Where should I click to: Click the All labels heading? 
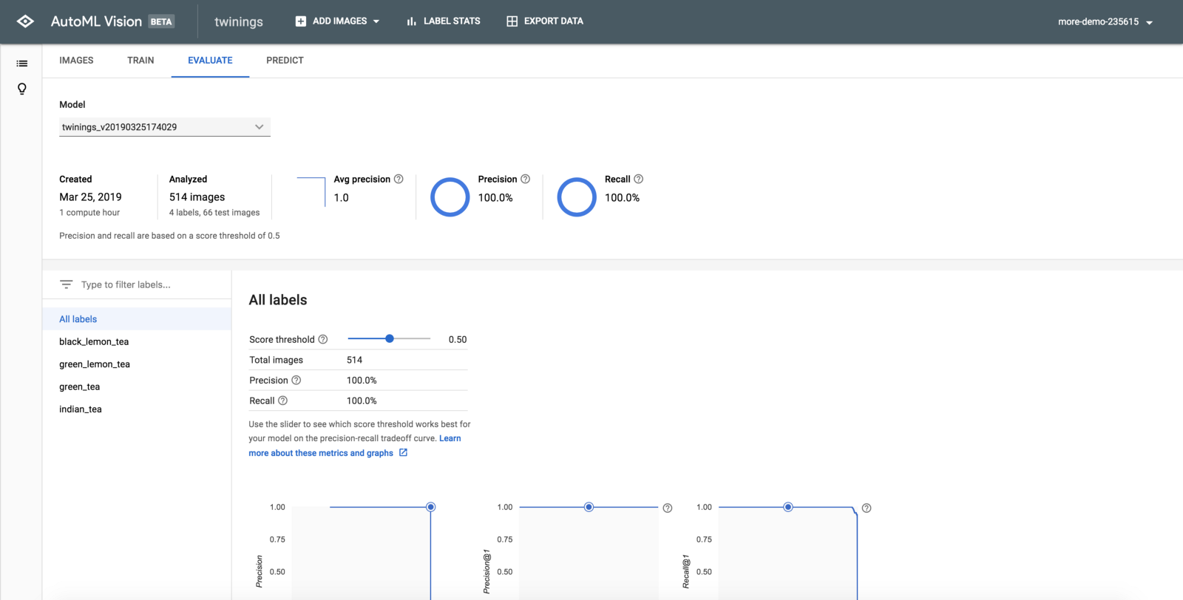(278, 300)
